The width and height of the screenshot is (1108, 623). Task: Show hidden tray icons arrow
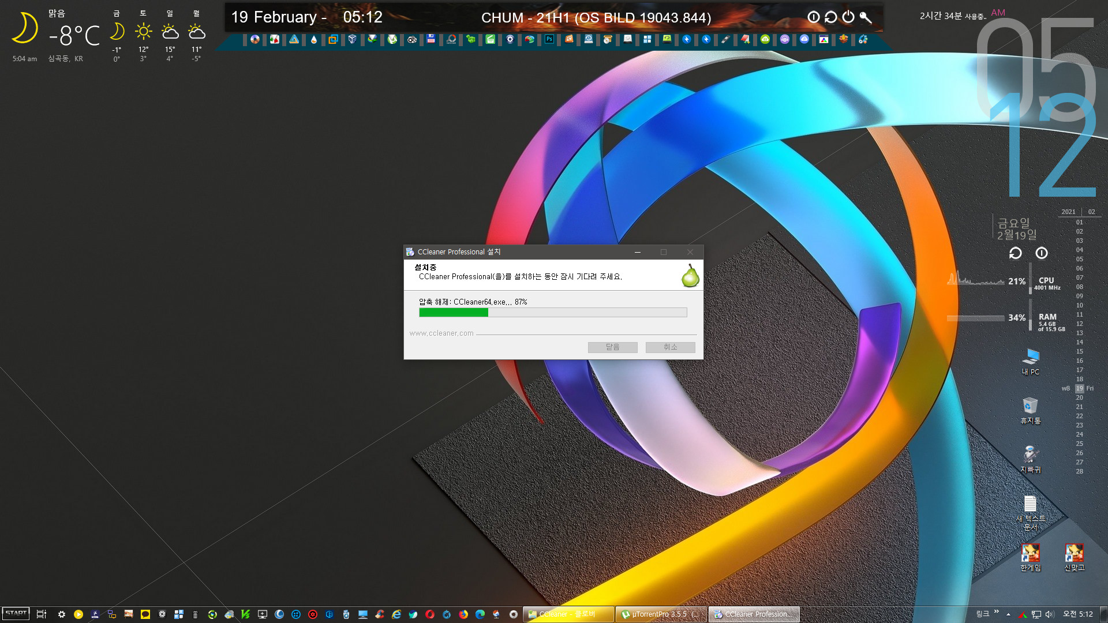coord(1008,614)
